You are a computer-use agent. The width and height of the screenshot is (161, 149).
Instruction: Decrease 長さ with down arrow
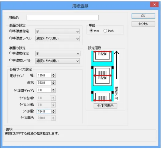click(53, 84)
